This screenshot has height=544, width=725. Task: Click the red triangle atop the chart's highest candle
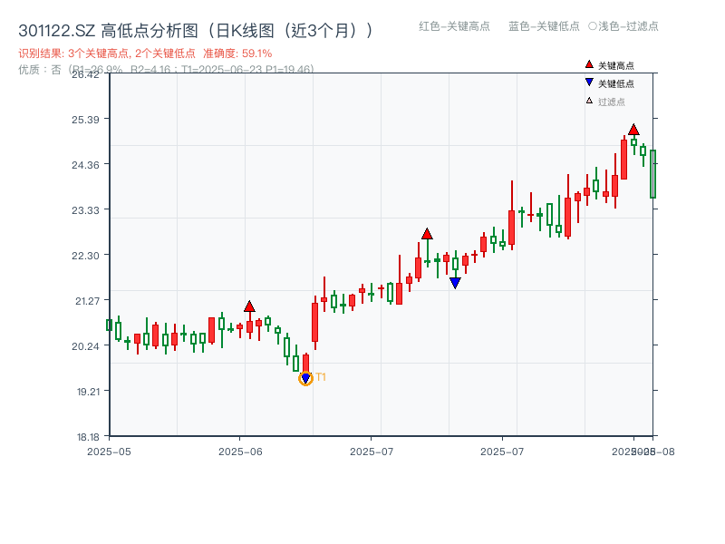pos(633,131)
